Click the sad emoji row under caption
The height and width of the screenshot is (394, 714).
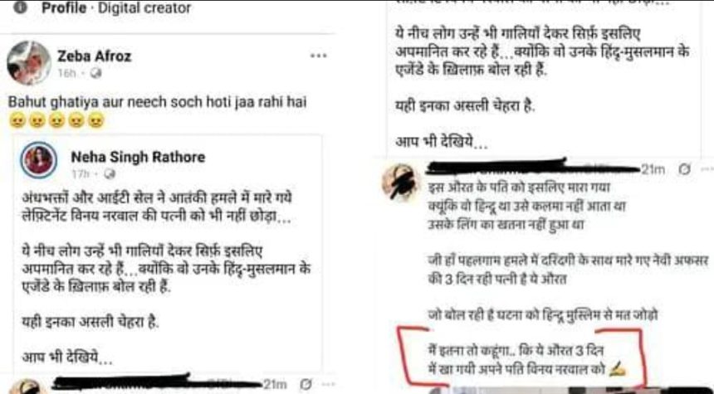56,121
